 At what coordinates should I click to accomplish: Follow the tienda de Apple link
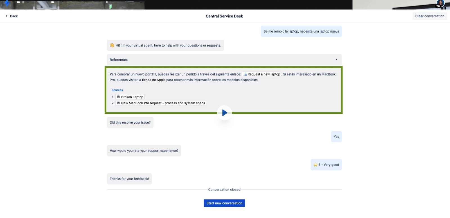(x=154, y=80)
